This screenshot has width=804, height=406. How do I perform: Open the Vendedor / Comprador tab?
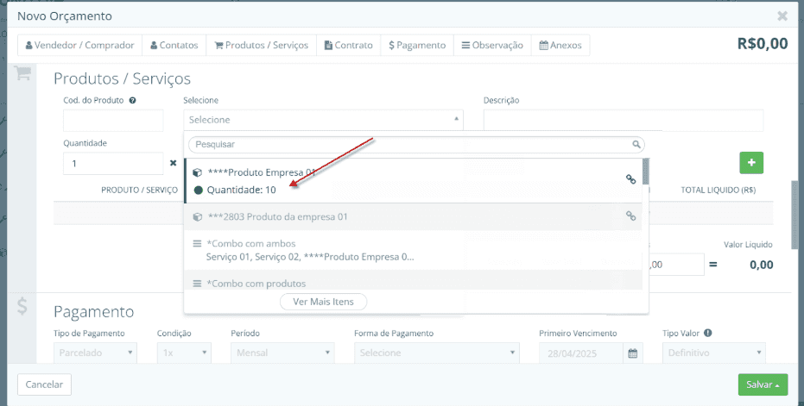coord(80,45)
